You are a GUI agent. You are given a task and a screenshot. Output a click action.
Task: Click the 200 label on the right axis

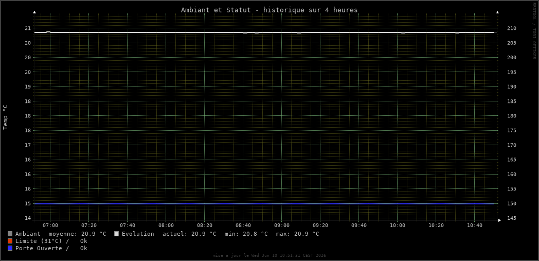pyautogui.click(x=512, y=58)
